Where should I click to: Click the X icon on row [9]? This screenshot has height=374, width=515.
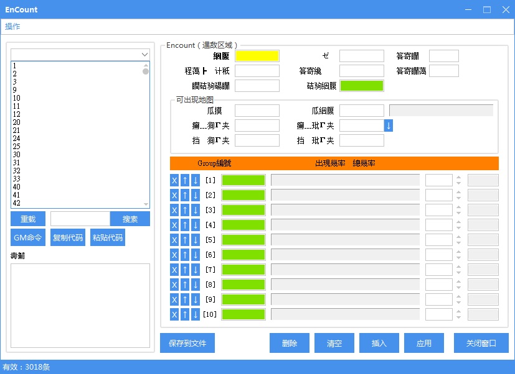point(174,299)
